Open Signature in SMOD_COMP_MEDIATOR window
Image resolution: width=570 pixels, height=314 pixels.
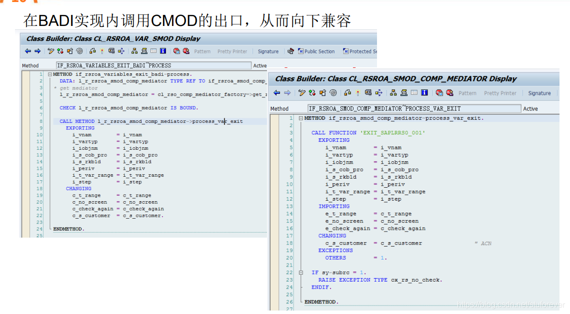coord(539,93)
